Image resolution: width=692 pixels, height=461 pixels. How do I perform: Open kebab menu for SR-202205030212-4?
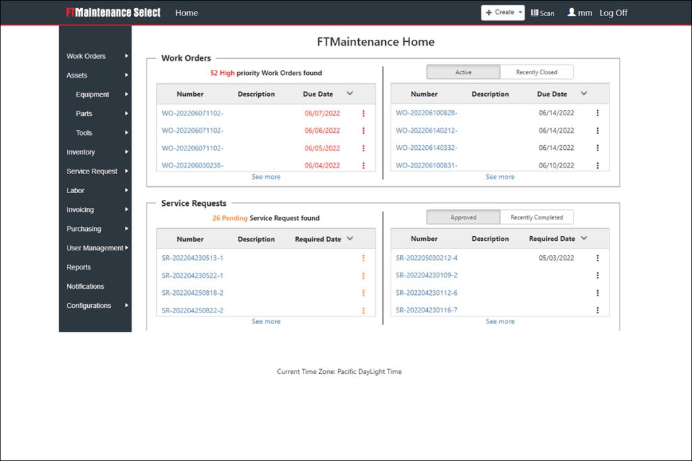point(597,258)
